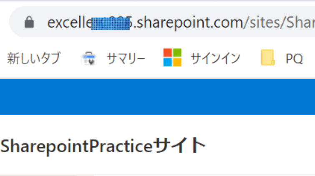Click the site info lock icon

click(x=29, y=22)
